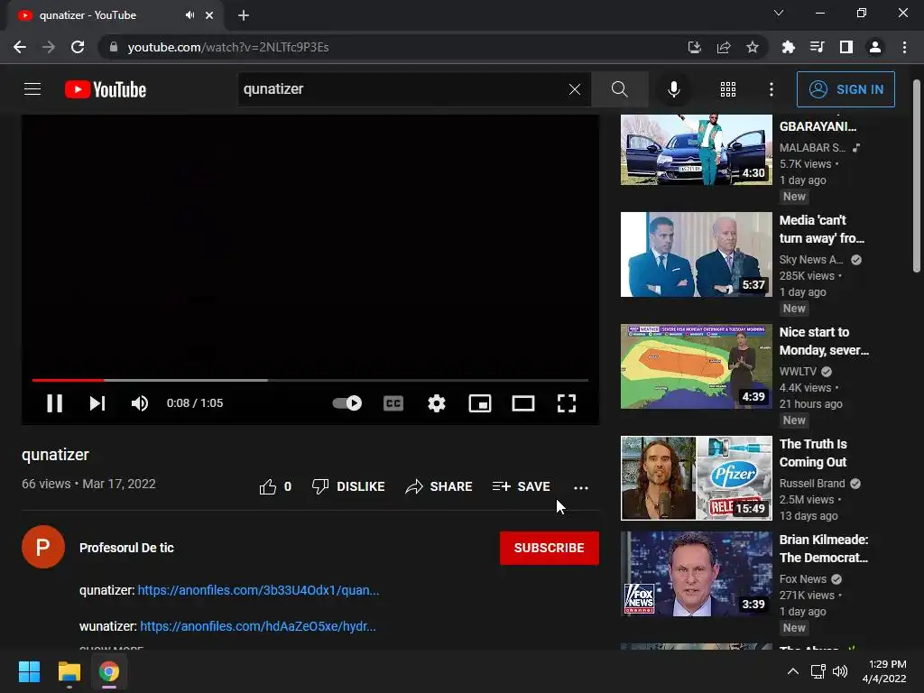This screenshot has width=924, height=693.
Task: Open the wunatizer anonfiles link
Action: pyautogui.click(x=258, y=626)
